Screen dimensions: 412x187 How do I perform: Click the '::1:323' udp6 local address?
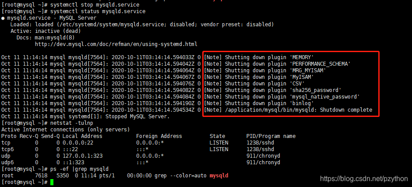point(73,162)
